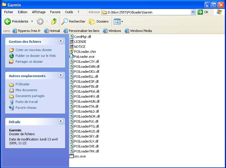Select the POILoaderNLD.dll file name
This screenshot has width=226, height=168.
tap(86, 111)
